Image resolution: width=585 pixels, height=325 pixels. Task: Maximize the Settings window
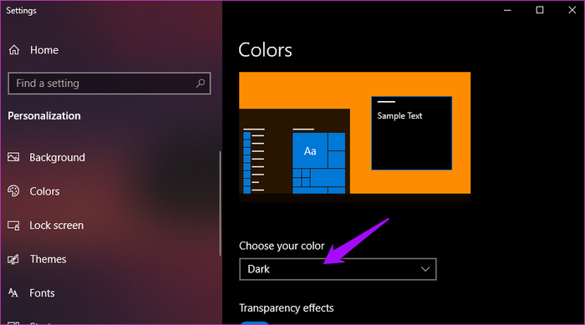click(540, 10)
